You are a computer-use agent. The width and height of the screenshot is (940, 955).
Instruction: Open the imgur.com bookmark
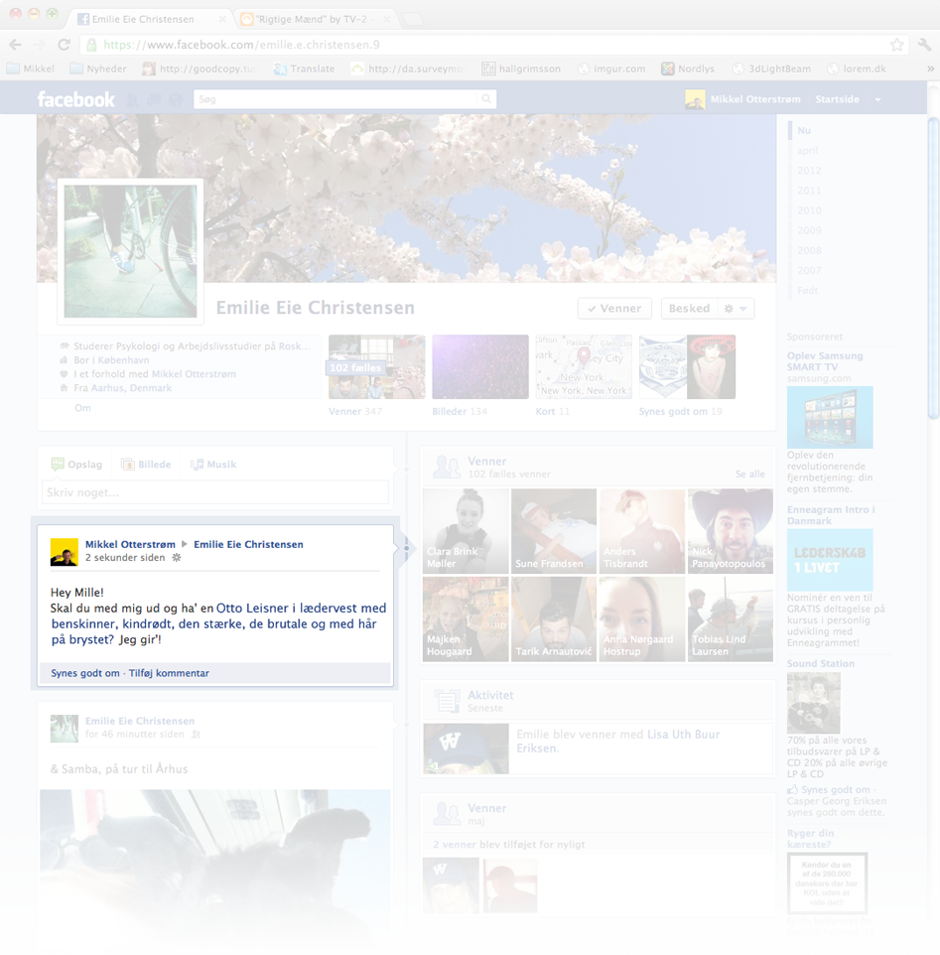[611, 68]
